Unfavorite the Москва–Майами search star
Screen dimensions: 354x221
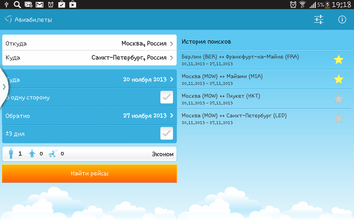(x=339, y=79)
